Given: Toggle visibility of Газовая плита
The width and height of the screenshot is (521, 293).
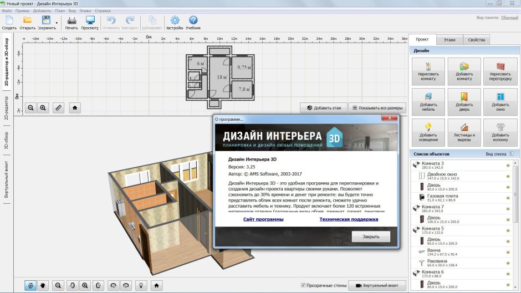Looking at the screenshot, I should (x=508, y=198).
